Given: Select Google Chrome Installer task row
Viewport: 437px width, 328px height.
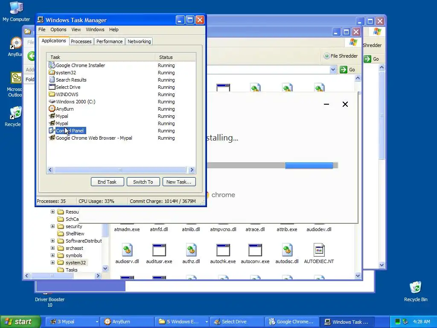Looking at the screenshot, I should tap(121, 65).
